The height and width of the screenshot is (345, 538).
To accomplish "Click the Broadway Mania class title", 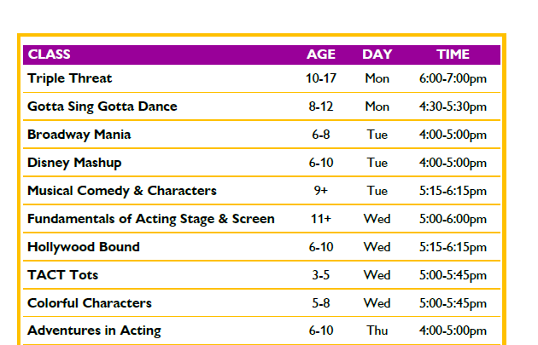I will [79, 135].
